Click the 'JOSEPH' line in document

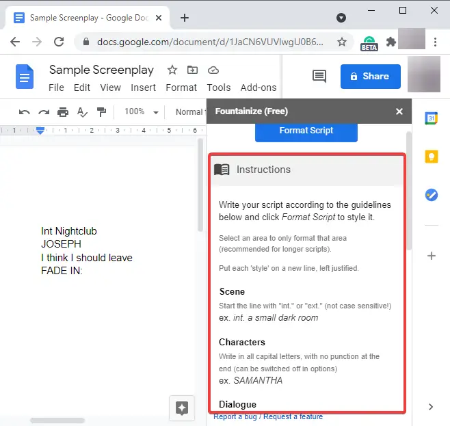pyautogui.click(x=61, y=244)
